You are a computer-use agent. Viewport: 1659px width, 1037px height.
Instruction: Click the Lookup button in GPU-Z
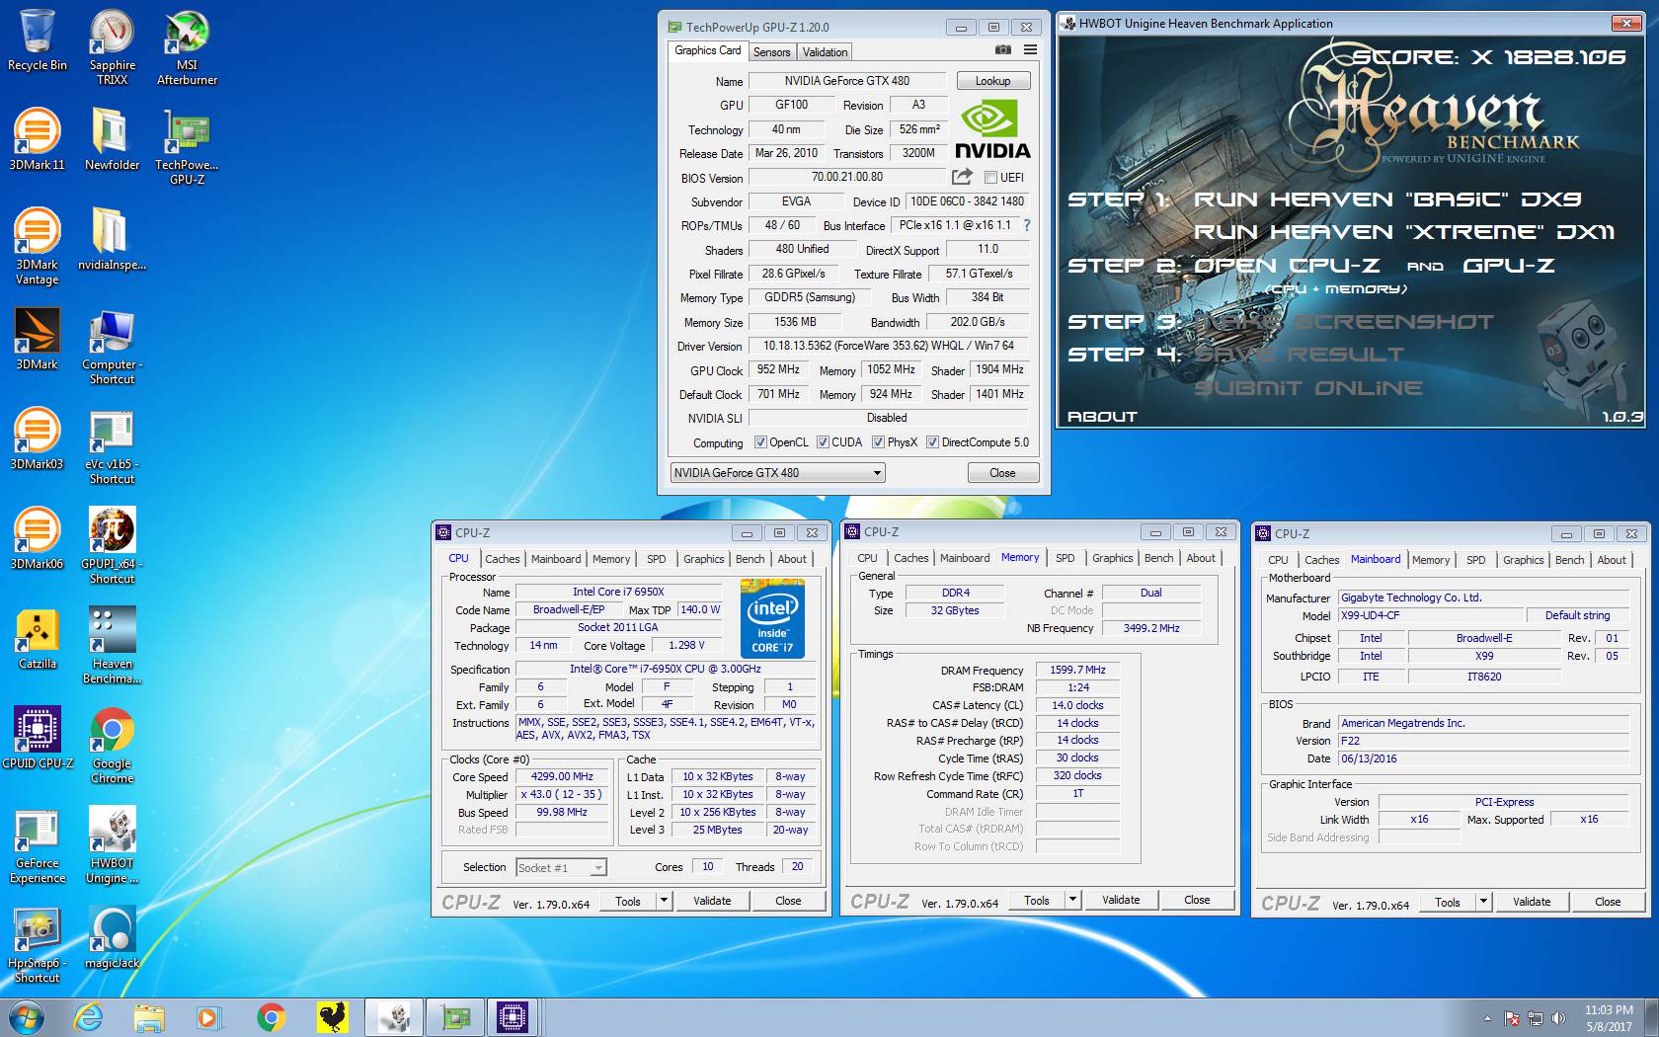tap(992, 81)
